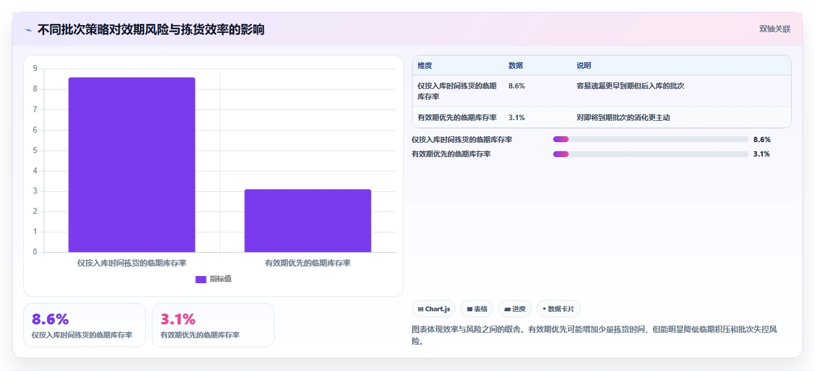The image size is (815, 371).
Task: Click the 说明 column header
Action: 584,65
